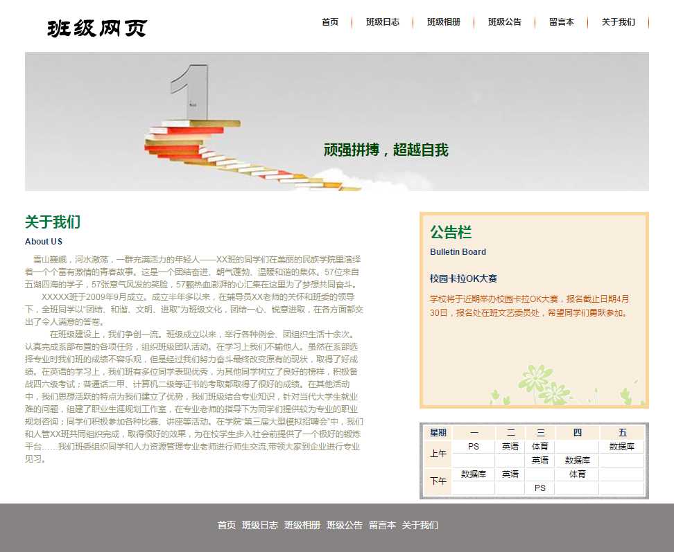
Task: Open footer 班级公告 link
Action: pyautogui.click(x=345, y=525)
